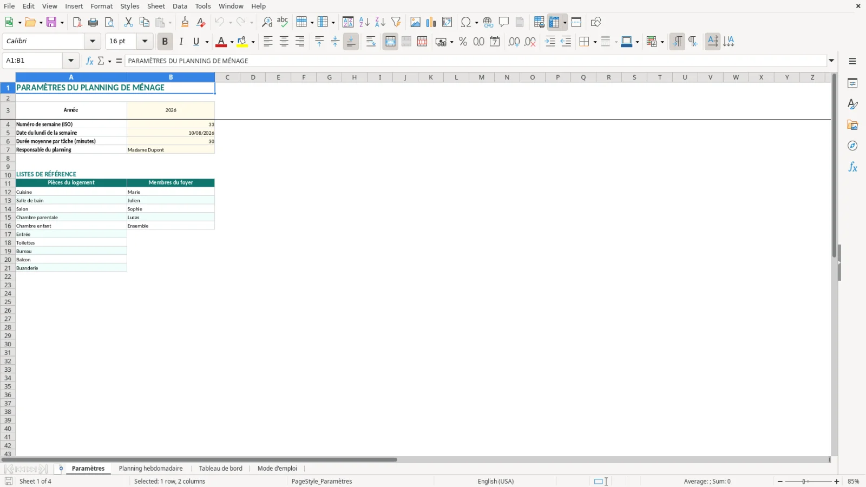Format the cells as percent

coord(463,42)
